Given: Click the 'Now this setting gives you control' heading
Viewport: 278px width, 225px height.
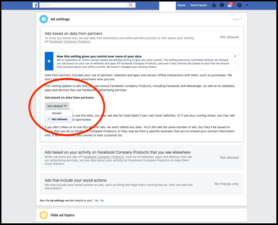Looking at the screenshot, I should [99, 56].
